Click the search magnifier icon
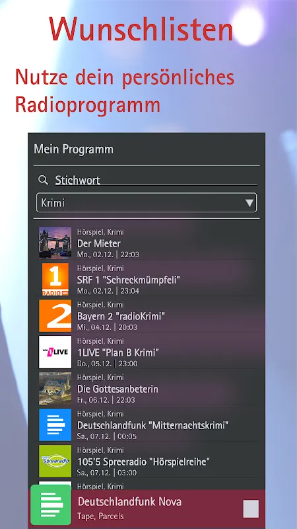This screenshot has width=297, height=529. click(43, 180)
